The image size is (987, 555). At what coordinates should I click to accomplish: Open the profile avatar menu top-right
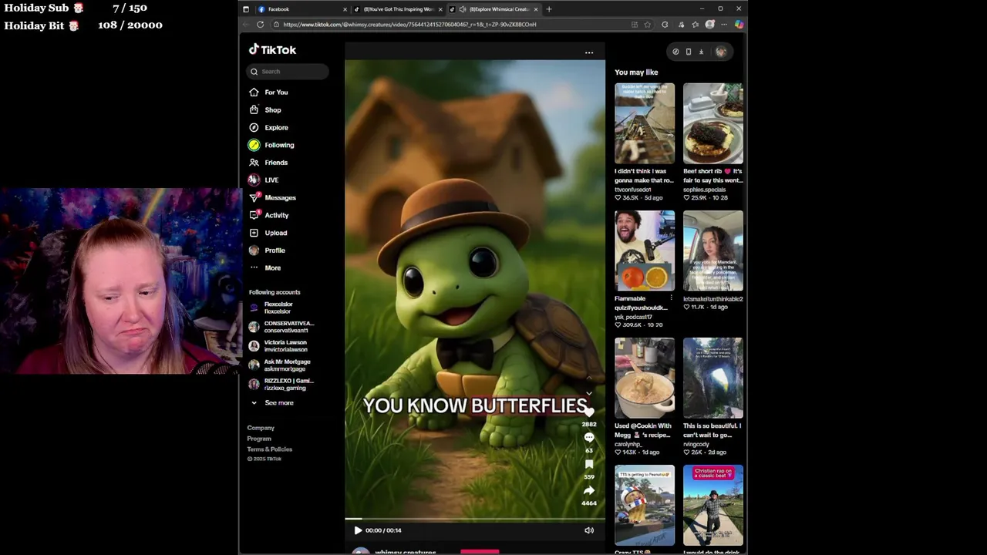[x=721, y=52]
